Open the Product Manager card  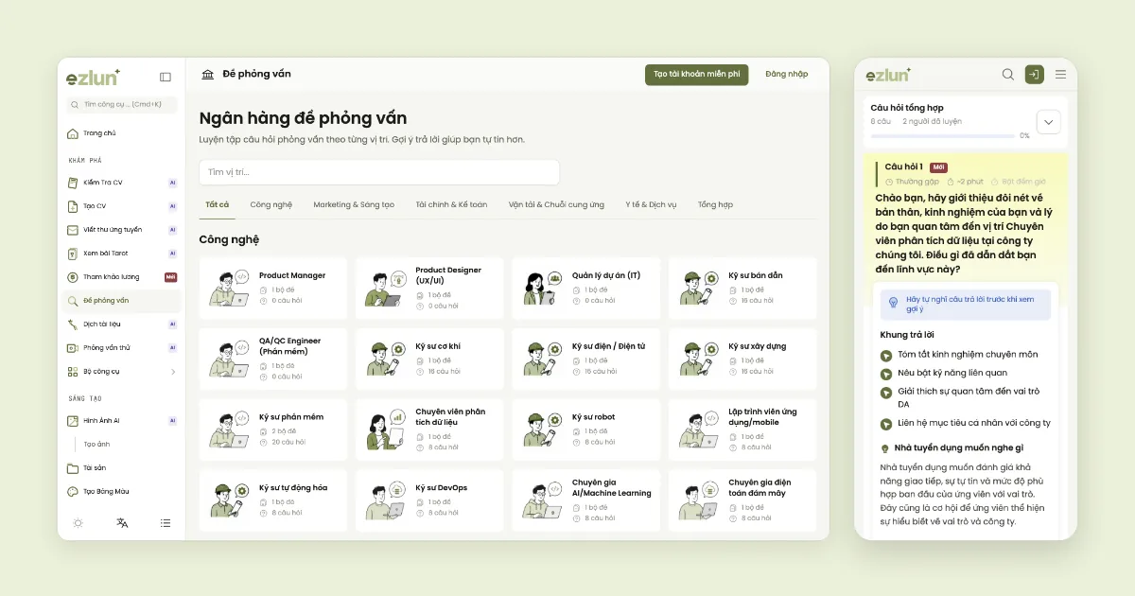click(x=273, y=288)
